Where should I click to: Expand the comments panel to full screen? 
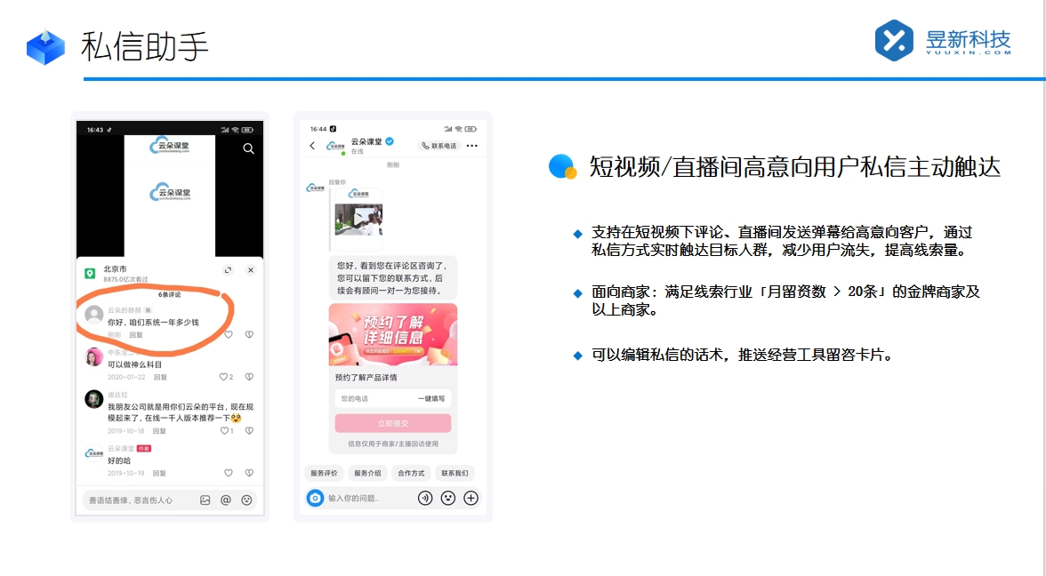[x=229, y=270]
